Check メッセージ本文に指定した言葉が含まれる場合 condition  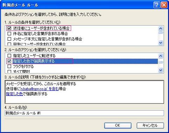(x=9, y=39)
